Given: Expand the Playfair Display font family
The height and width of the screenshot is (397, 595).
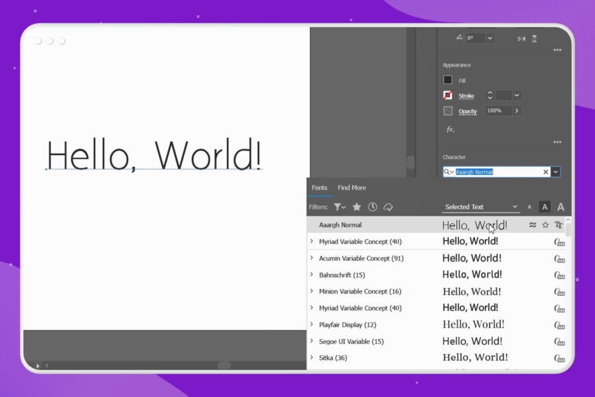Looking at the screenshot, I should point(312,325).
